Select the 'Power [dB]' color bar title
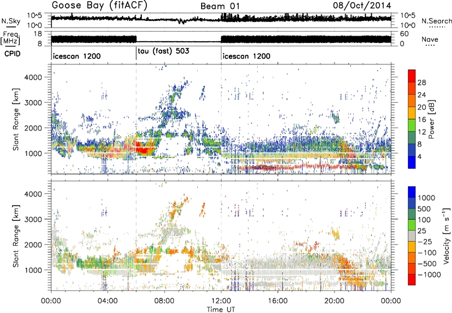This screenshot has height=313, width=452. coord(432,119)
